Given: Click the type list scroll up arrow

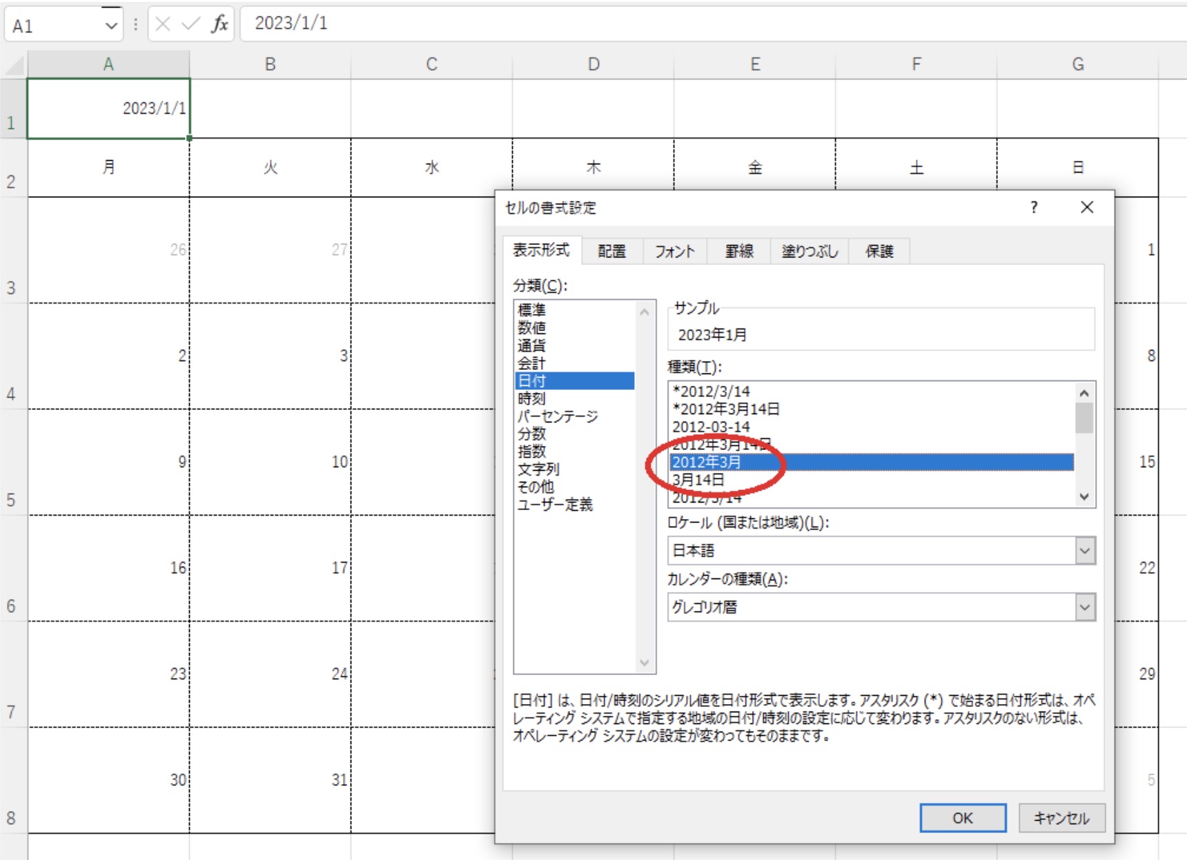Looking at the screenshot, I should tap(1084, 393).
